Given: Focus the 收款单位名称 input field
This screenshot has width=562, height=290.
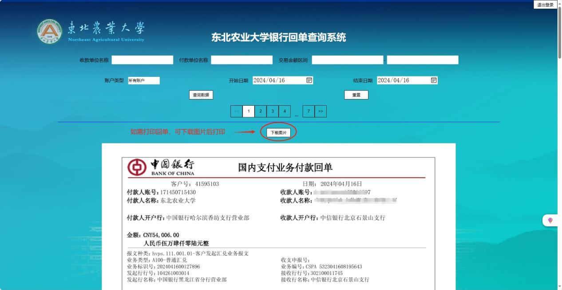Looking at the screenshot, I should [142, 60].
